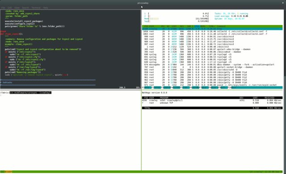
Task: Open the View menu
Action: coord(17,8)
